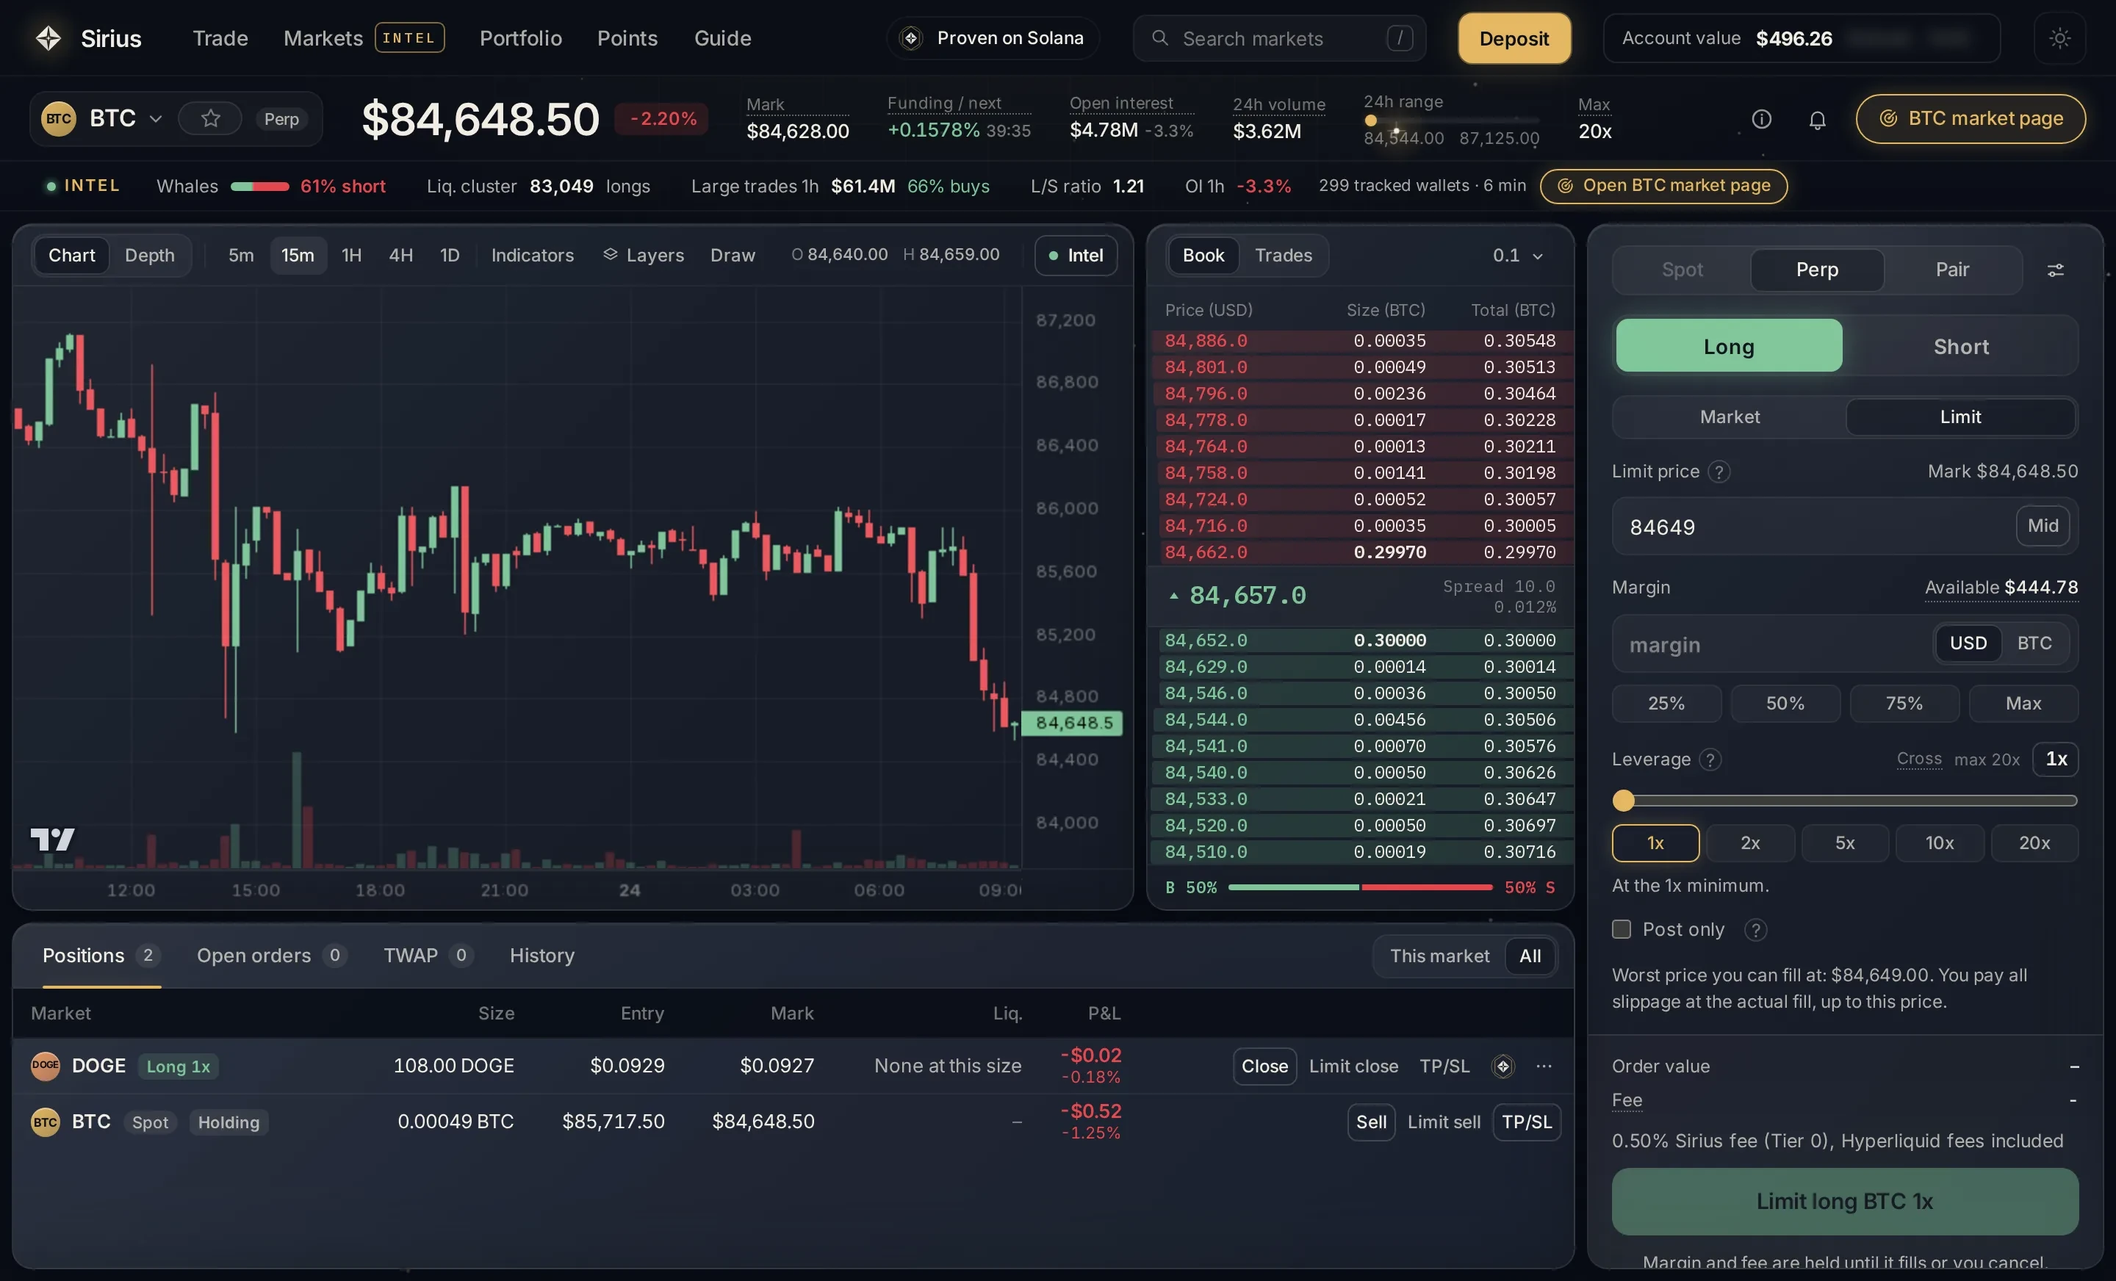Close the DOGE long position

click(1264, 1066)
